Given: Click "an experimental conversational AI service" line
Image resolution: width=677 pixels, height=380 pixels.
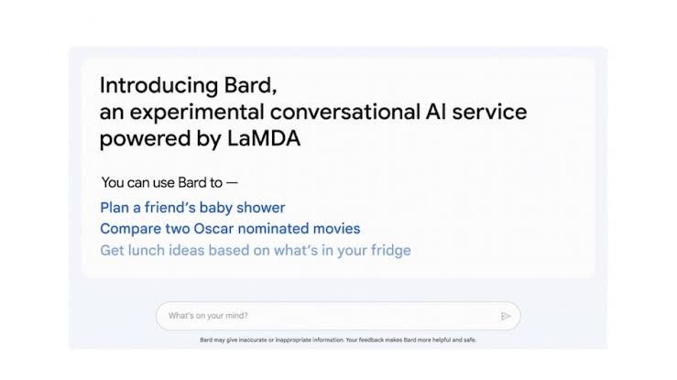Looking at the screenshot, I should click(x=312, y=113).
